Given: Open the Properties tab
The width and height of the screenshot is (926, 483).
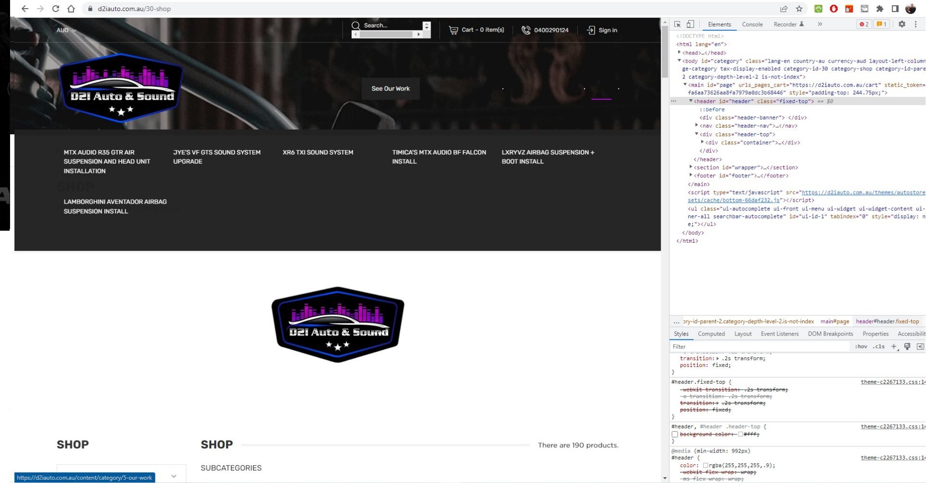Looking at the screenshot, I should [x=875, y=334].
